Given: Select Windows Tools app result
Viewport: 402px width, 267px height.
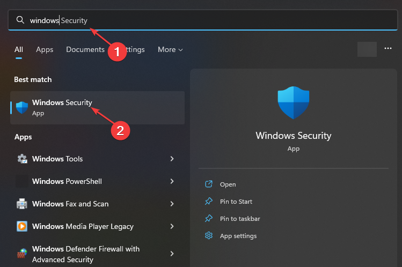Looking at the screenshot, I should pos(98,159).
